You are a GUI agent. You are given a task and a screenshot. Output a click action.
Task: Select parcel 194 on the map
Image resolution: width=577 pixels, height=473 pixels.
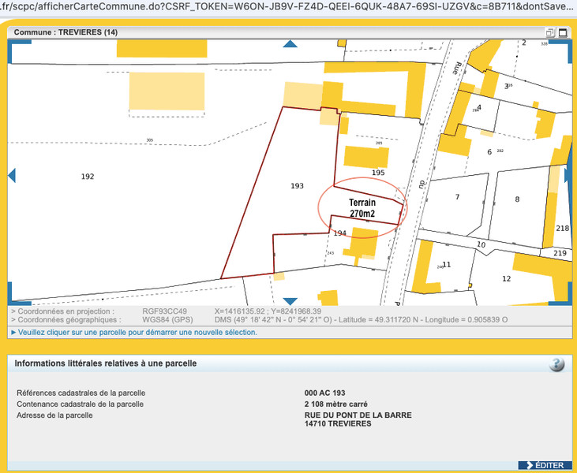[339, 233]
